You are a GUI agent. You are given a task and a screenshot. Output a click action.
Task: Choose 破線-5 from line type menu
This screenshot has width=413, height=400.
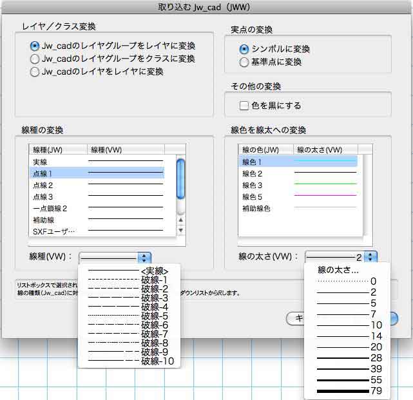tap(129, 316)
